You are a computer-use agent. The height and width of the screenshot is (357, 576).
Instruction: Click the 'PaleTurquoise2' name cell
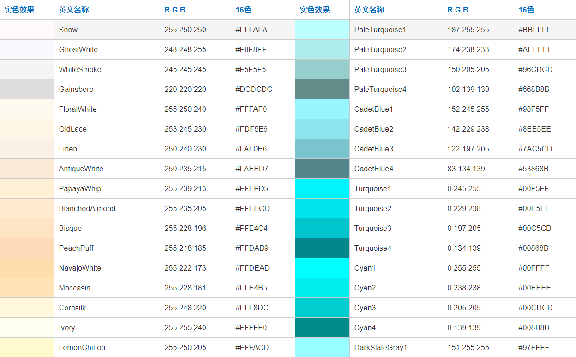pos(396,49)
